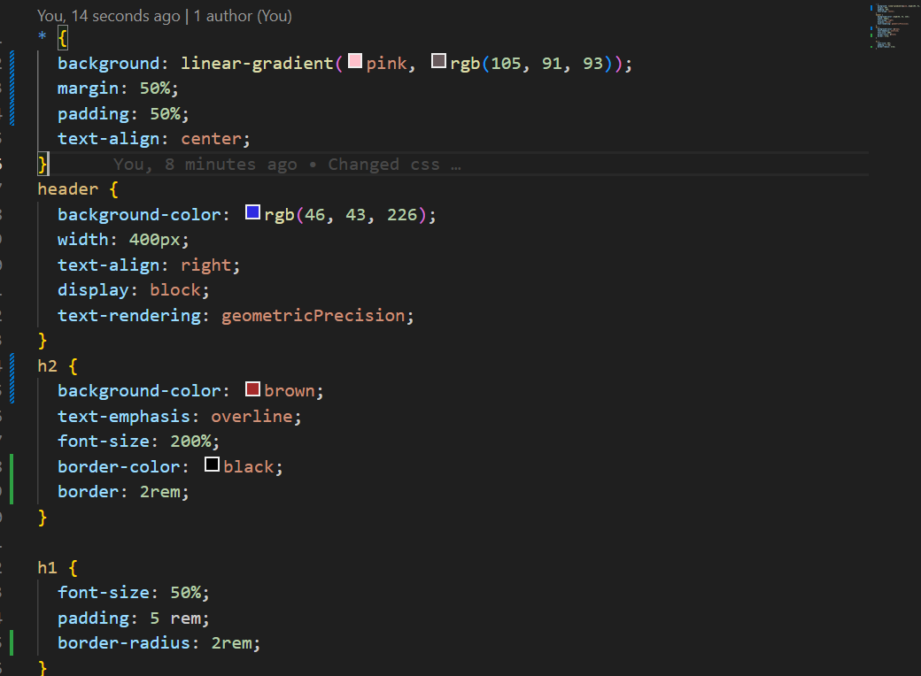Image resolution: width=921 pixels, height=676 pixels.
Task: Place cursor on 'h2' selector
Action: pyautogui.click(x=48, y=366)
